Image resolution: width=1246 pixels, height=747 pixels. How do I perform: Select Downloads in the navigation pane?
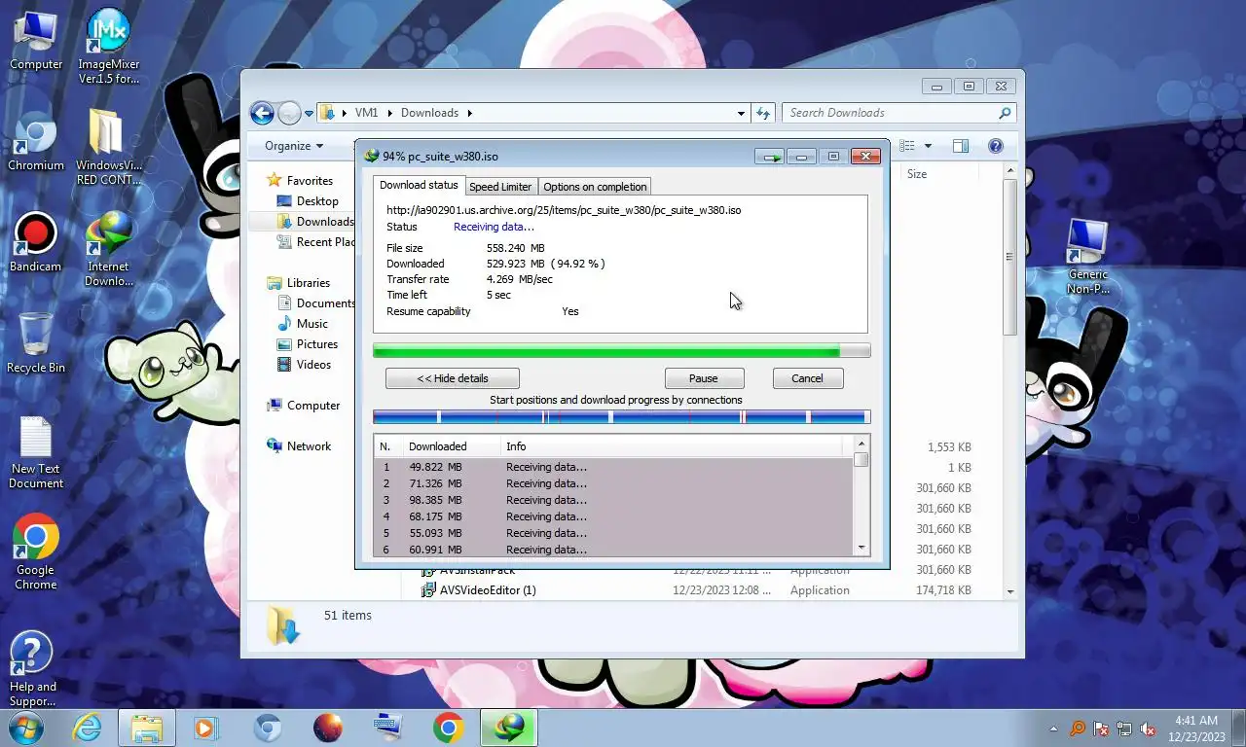click(x=314, y=222)
